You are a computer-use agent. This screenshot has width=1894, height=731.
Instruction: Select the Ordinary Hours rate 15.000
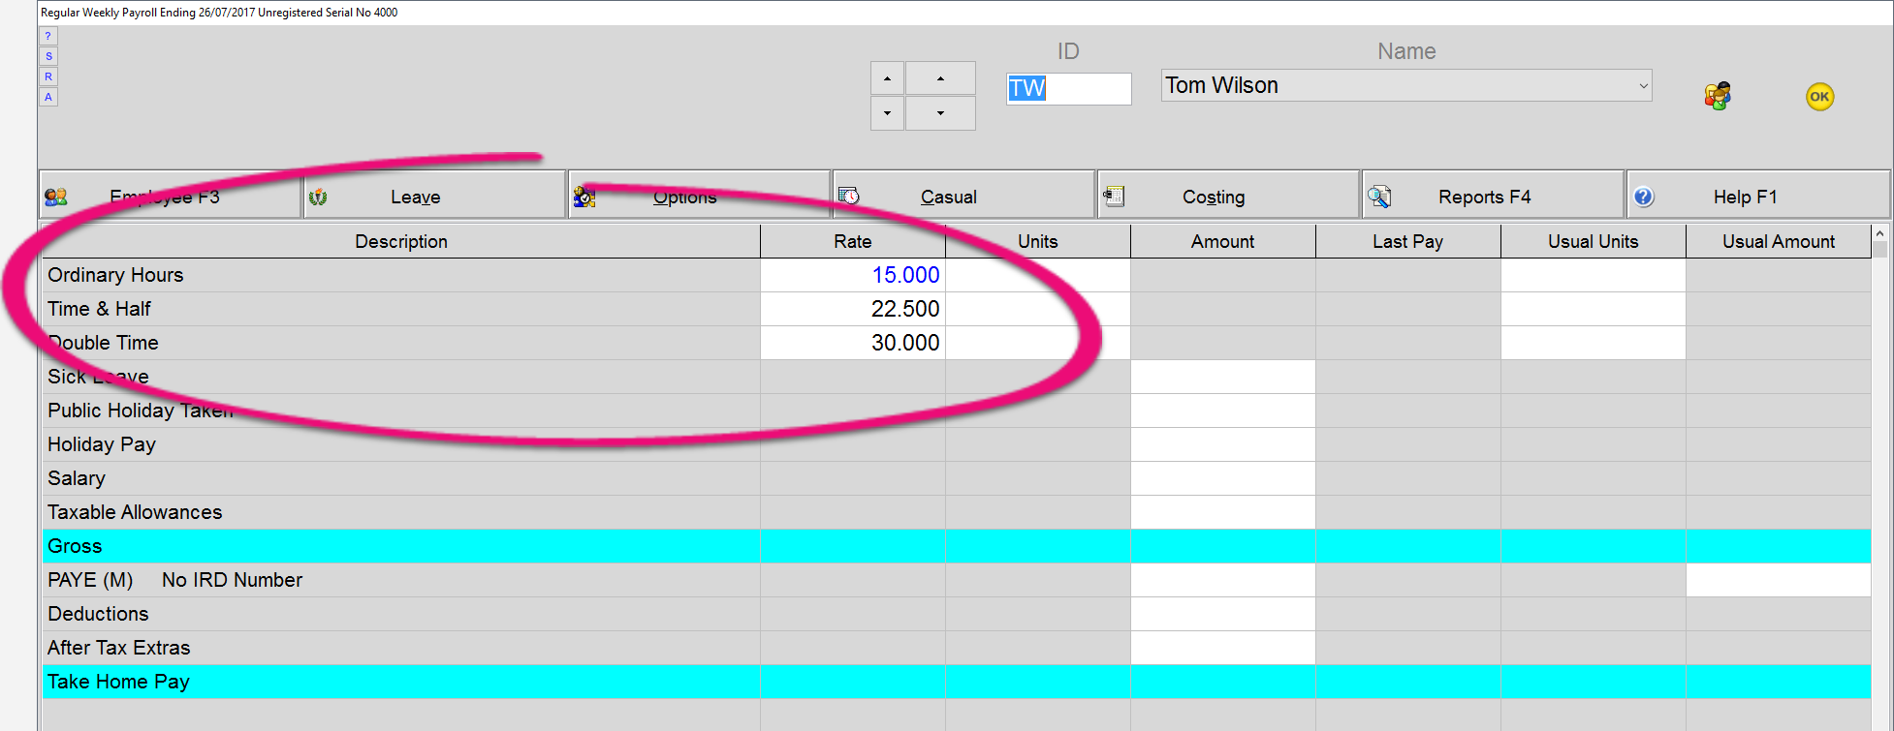[905, 275]
